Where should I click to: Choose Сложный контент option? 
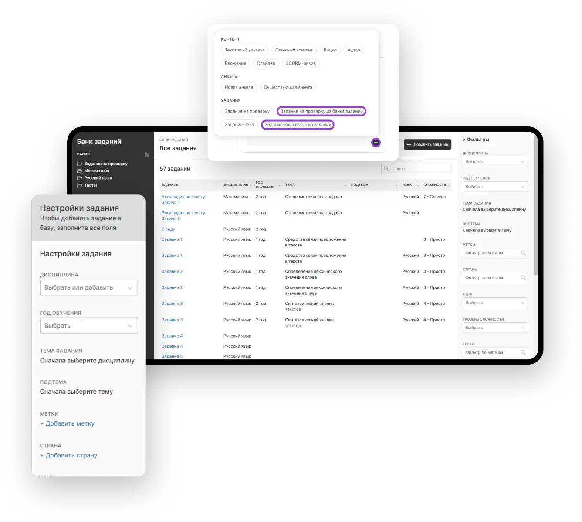(x=294, y=50)
